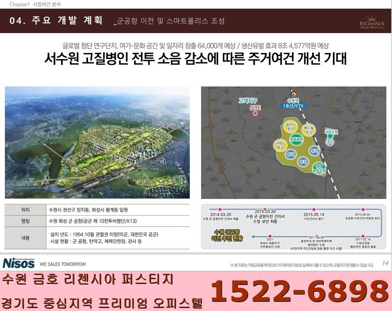This screenshot has width=392, height=311.
Task: Click the timeline dot for 2017.02.16
Action: pyautogui.click(x=363, y=236)
